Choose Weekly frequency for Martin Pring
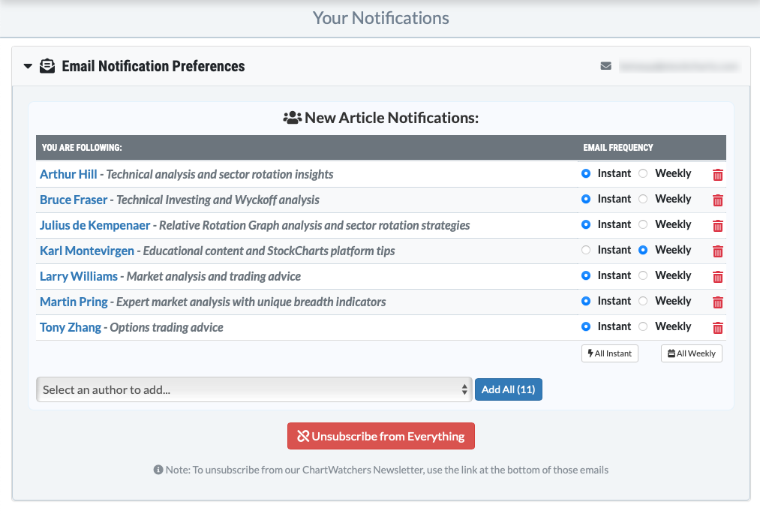The width and height of the screenshot is (760, 514). coord(643,302)
